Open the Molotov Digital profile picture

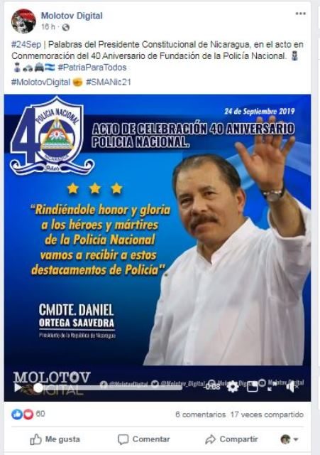pyautogui.click(x=23, y=21)
